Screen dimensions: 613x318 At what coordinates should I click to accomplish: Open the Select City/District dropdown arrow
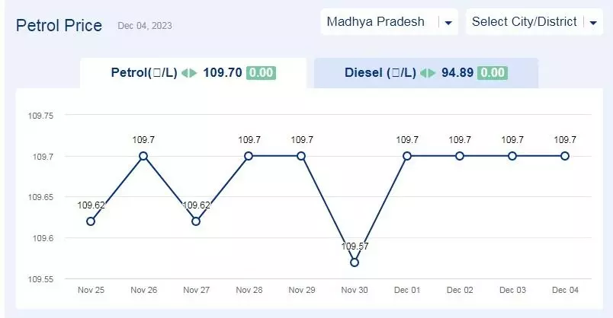593,23
